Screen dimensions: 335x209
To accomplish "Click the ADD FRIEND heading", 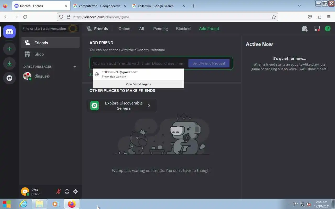I will coord(101,43).
